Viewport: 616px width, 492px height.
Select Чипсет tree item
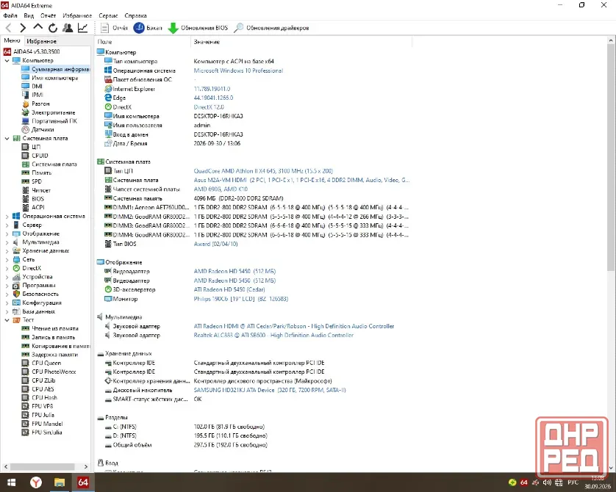coord(41,190)
